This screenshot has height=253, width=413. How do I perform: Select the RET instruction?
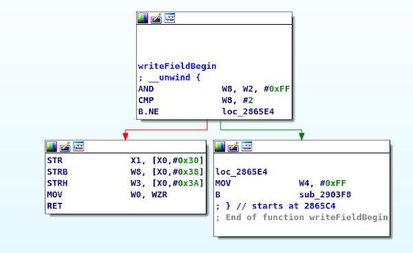[x=54, y=206]
